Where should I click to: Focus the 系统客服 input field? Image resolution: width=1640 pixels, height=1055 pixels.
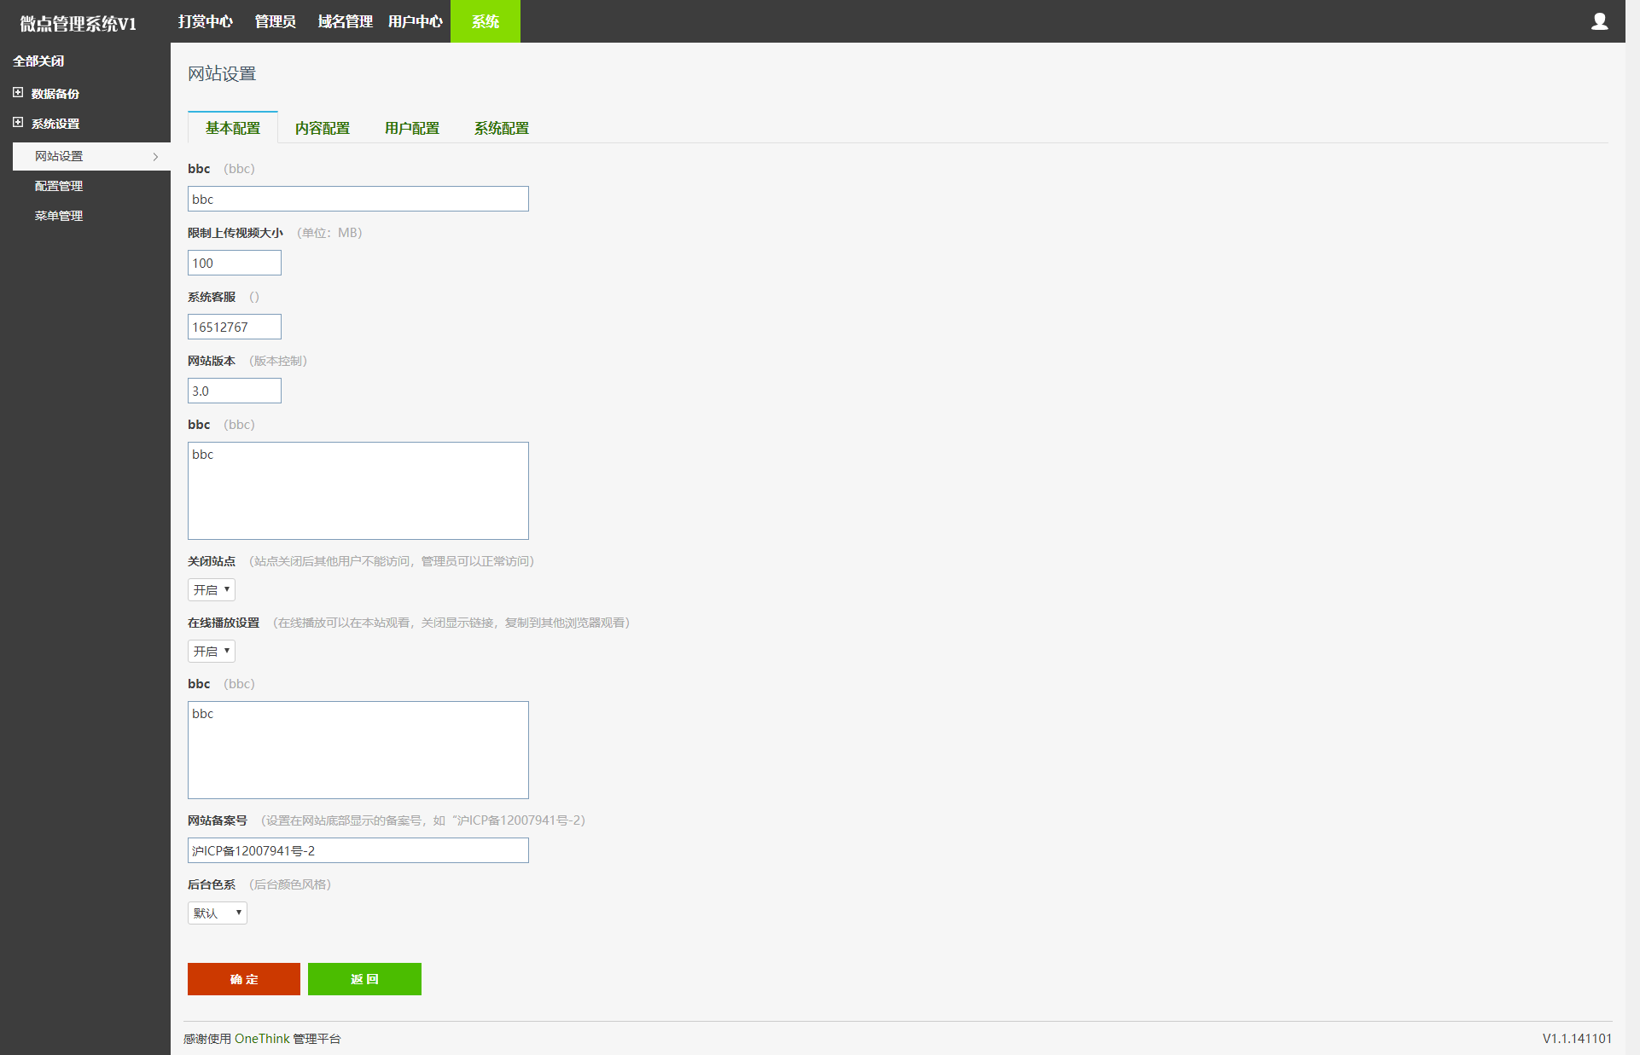click(235, 327)
